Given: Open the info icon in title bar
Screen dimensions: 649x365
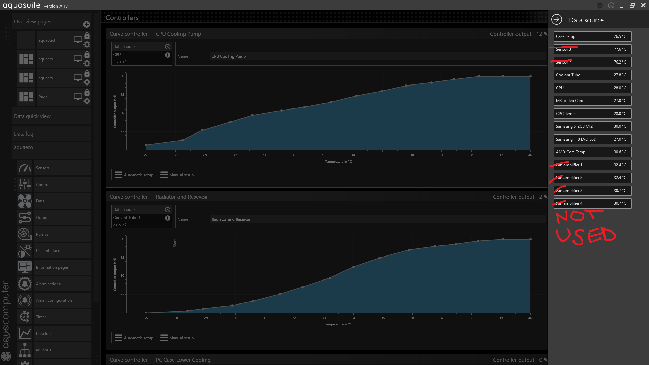Looking at the screenshot, I should (x=611, y=5).
